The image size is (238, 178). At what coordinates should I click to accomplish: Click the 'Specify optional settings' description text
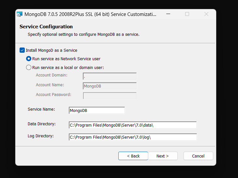coord(83,34)
